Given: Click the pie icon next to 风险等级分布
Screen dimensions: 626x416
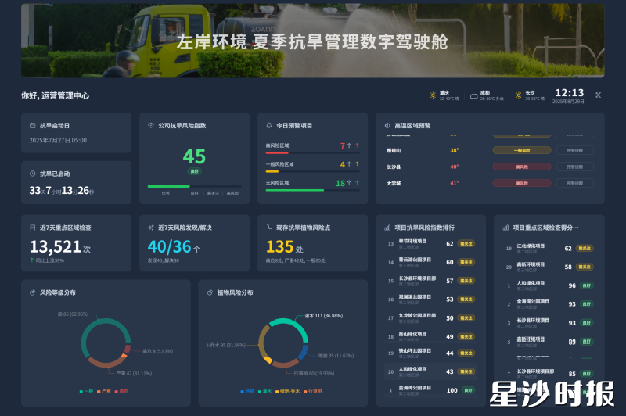Looking at the screenshot, I should (32, 292).
